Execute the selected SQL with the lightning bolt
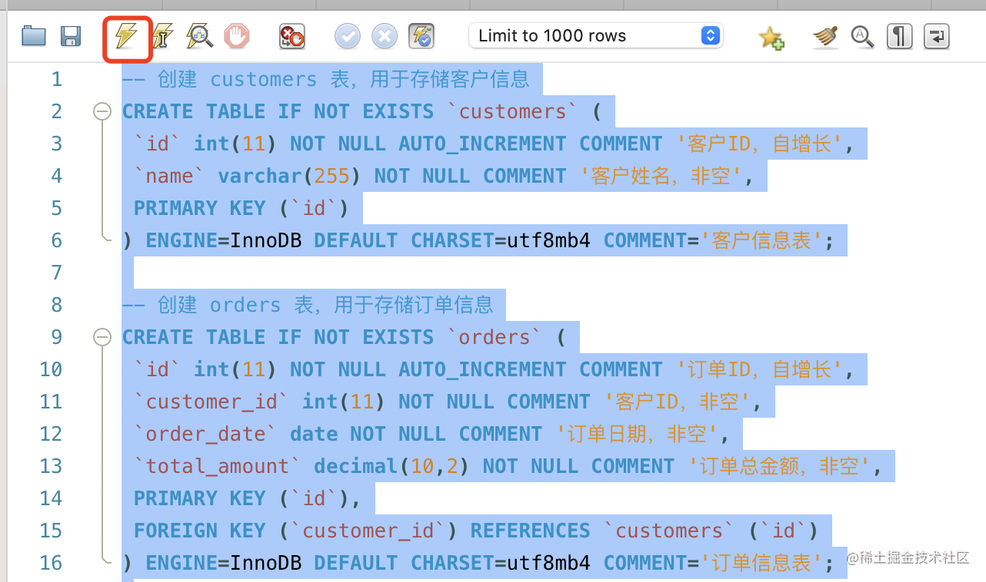The width and height of the screenshot is (986, 582). 126,36
